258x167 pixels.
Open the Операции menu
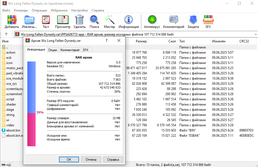39,10
